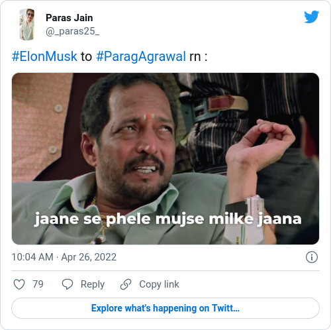Click the 10:04 AM time link
This screenshot has width=331, height=330.
(x=32, y=257)
